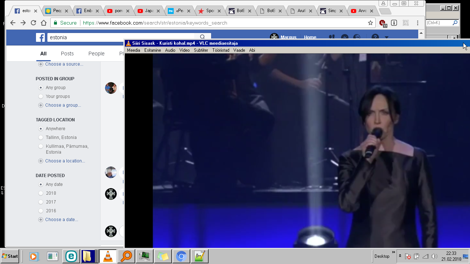Click the Chrome home icon

tap(44, 23)
